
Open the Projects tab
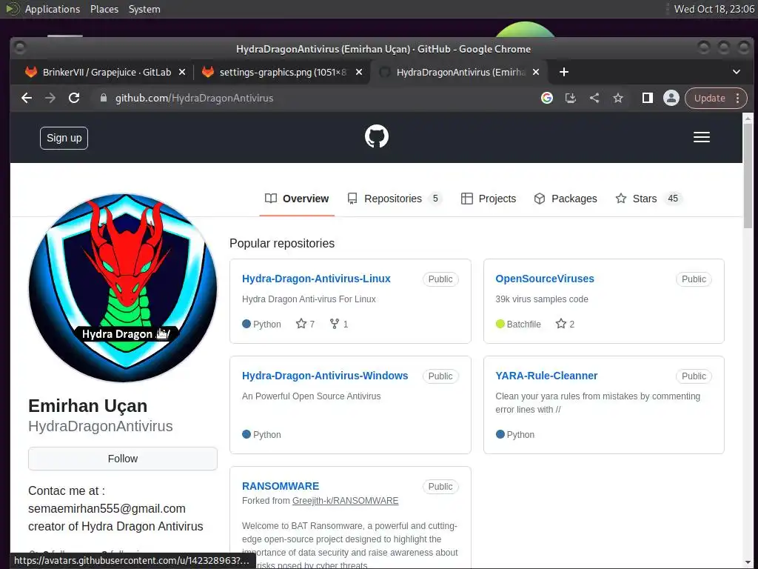click(489, 199)
